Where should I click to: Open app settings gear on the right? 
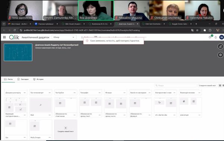[220, 55]
